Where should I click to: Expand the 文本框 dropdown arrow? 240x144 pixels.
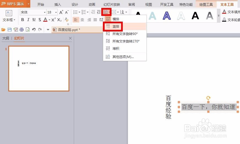[x=14, y=20]
